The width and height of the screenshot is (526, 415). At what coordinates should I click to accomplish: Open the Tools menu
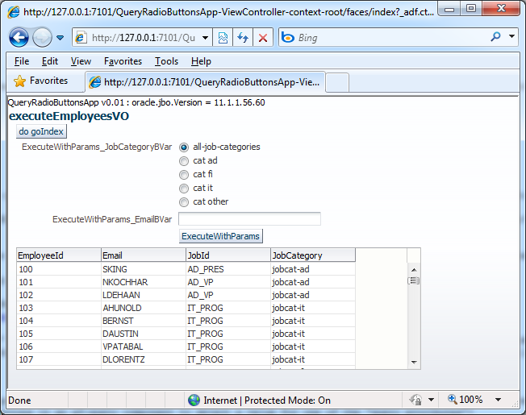[x=166, y=61]
